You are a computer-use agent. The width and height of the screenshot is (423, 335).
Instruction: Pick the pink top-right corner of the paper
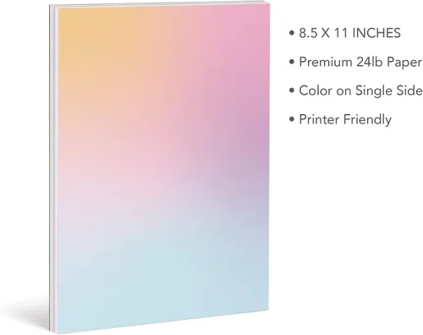pos(251,21)
